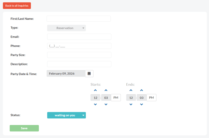The height and width of the screenshot is (138, 209).
Task: Focus the First/Last Name input field
Action: click(79, 19)
